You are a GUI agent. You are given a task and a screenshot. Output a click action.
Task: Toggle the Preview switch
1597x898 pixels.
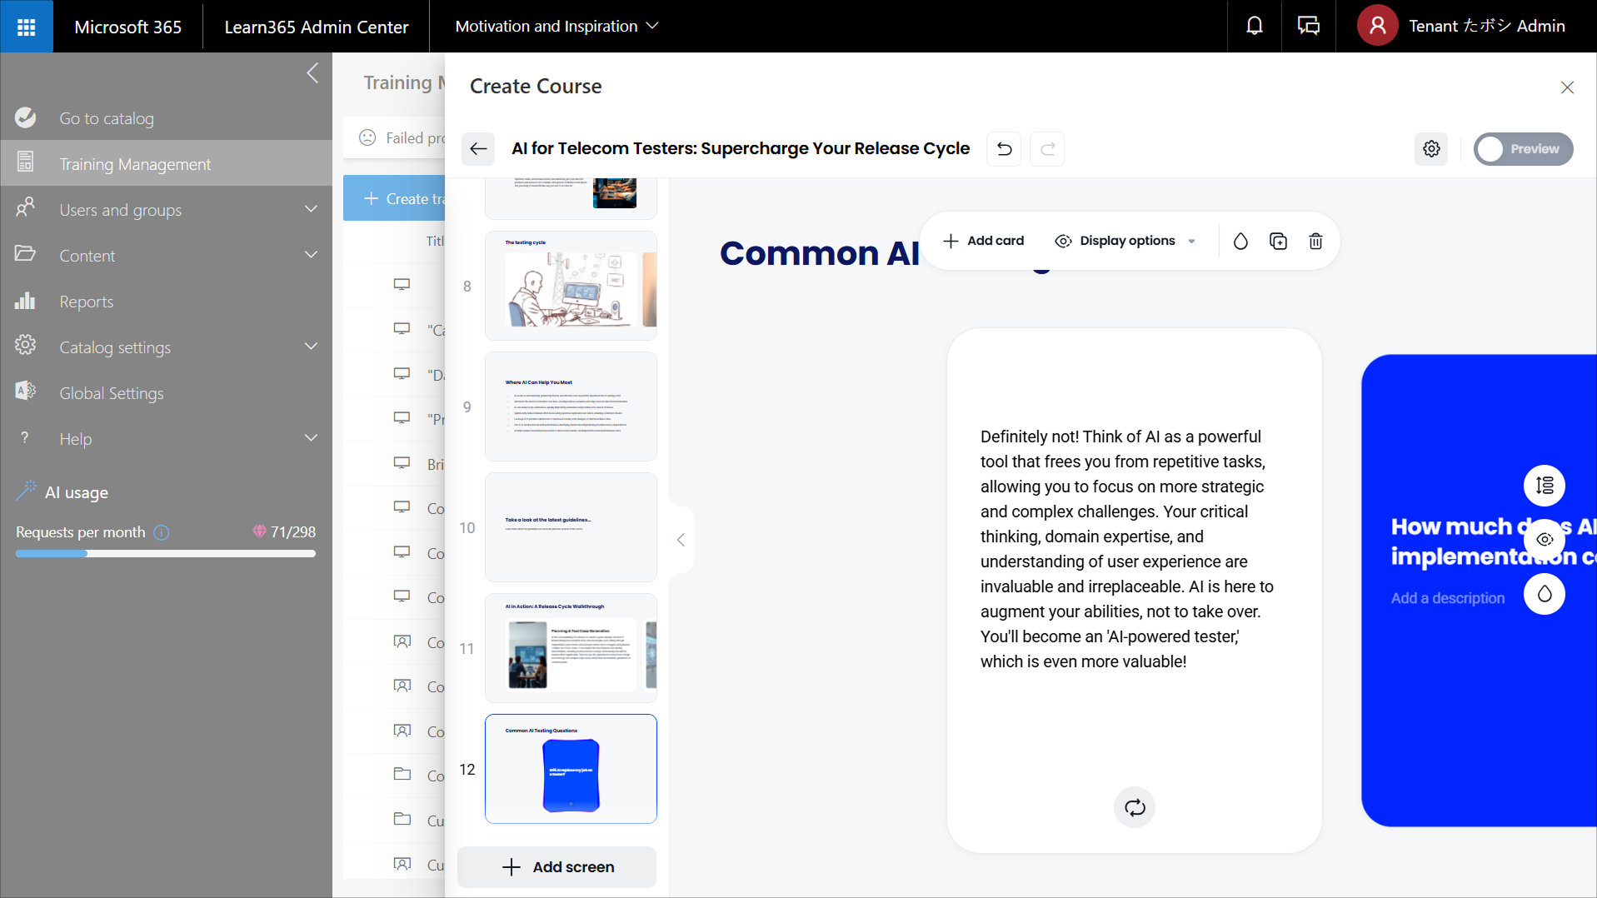1522,149
